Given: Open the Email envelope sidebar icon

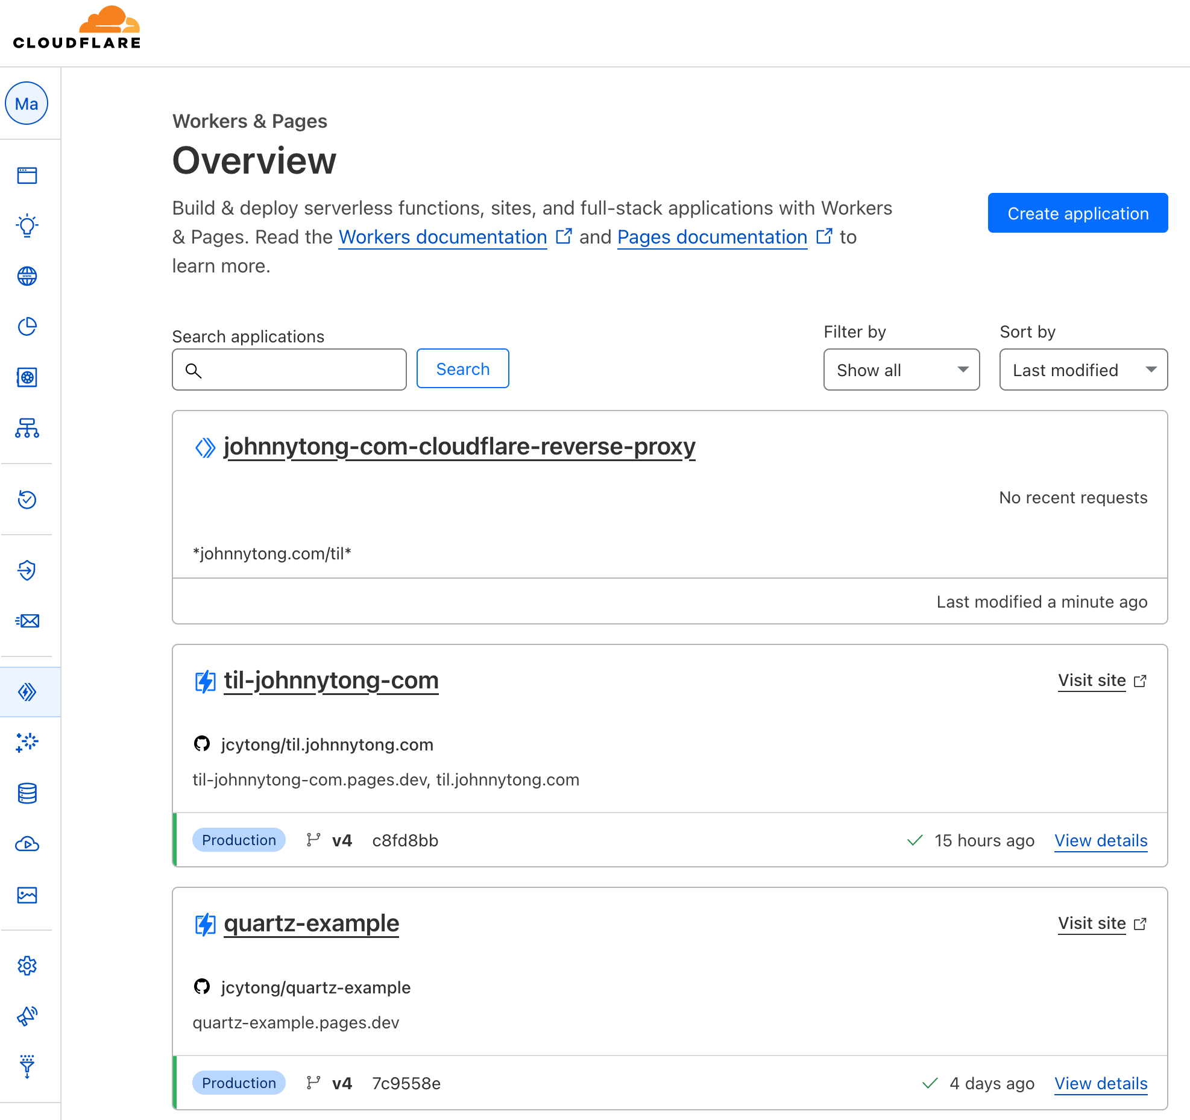Looking at the screenshot, I should (27, 621).
